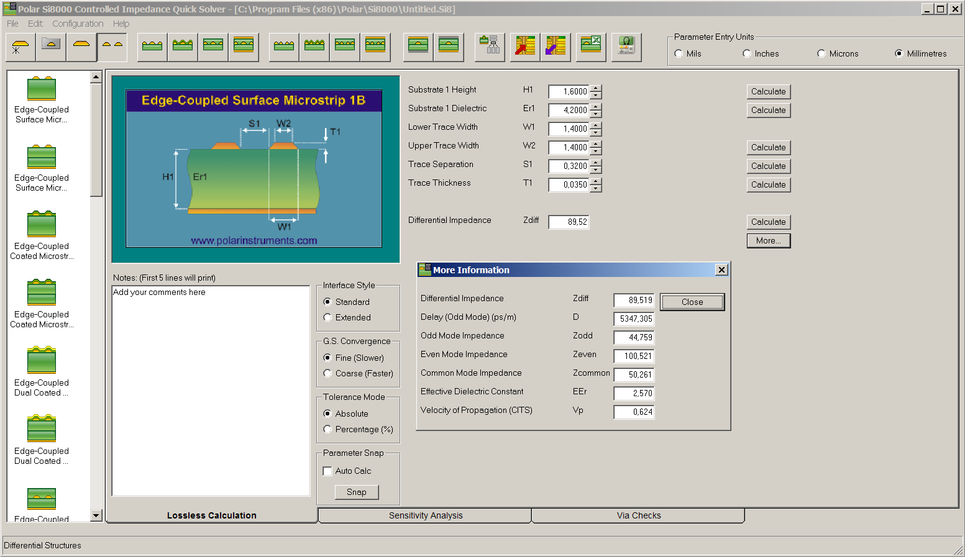Choose second Edge-Coupled Surface Microstrip structure in list
The image size is (965, 557).
click(42, 169)
